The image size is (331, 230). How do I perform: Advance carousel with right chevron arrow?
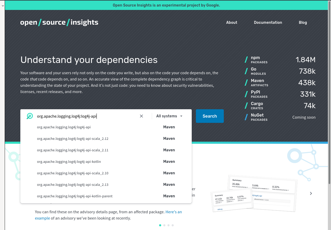tap(311, 193)
